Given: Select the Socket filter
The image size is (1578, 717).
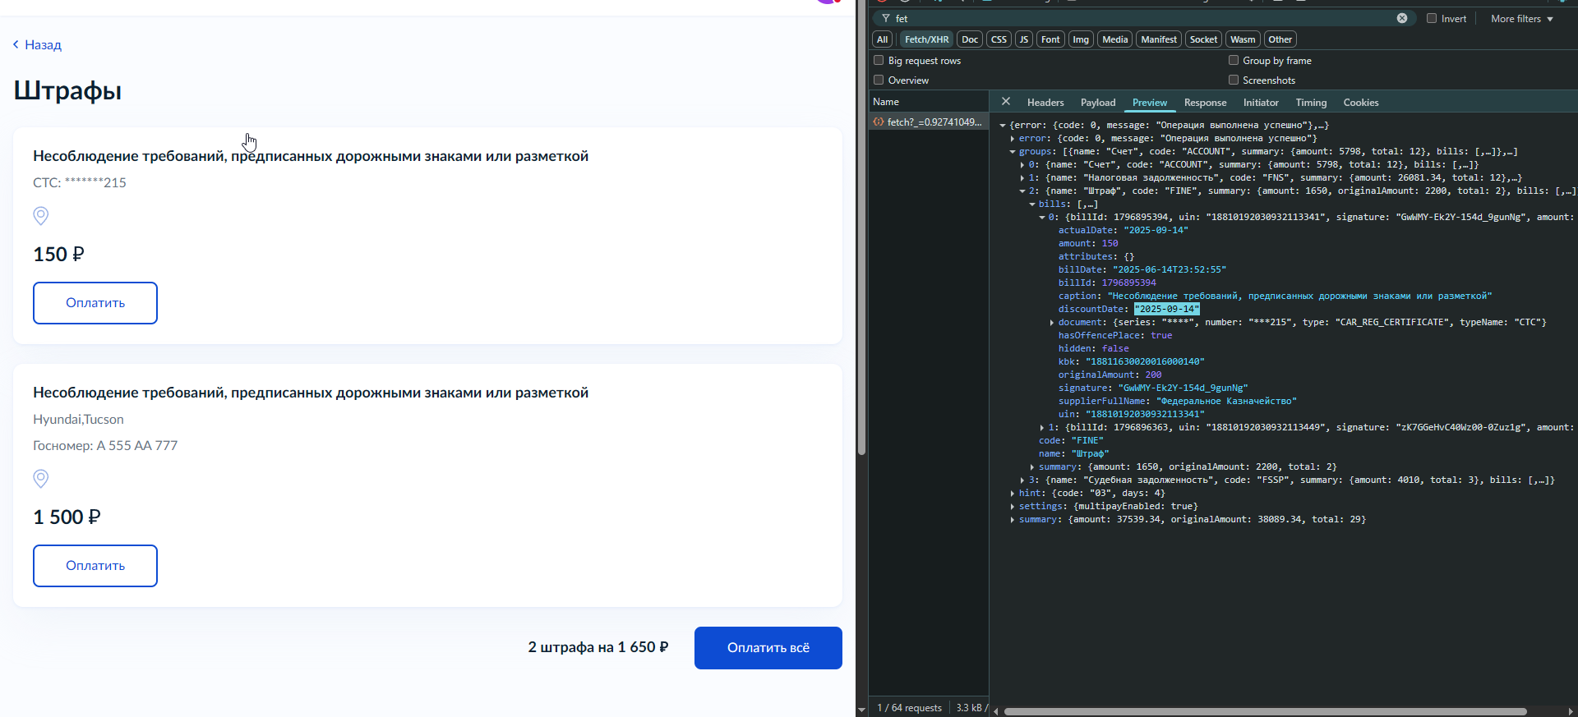Looking at the screenshot, I should (x=1203, y=39).
